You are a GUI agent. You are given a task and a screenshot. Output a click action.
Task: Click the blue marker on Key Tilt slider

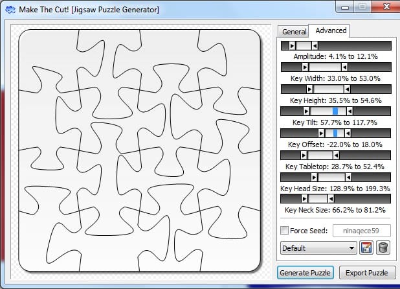coord(335,111)
